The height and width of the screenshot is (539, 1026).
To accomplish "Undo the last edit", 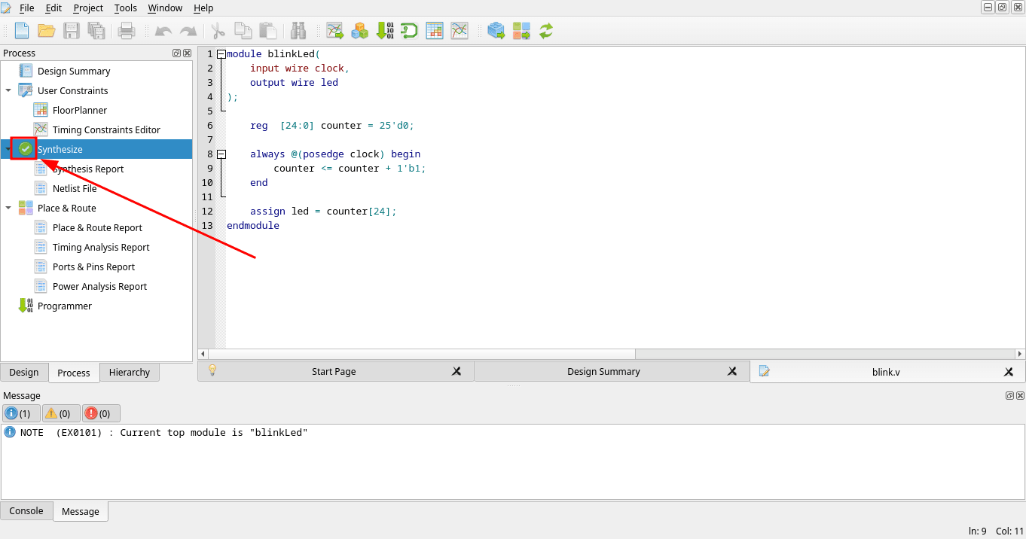I will point(163,31).
